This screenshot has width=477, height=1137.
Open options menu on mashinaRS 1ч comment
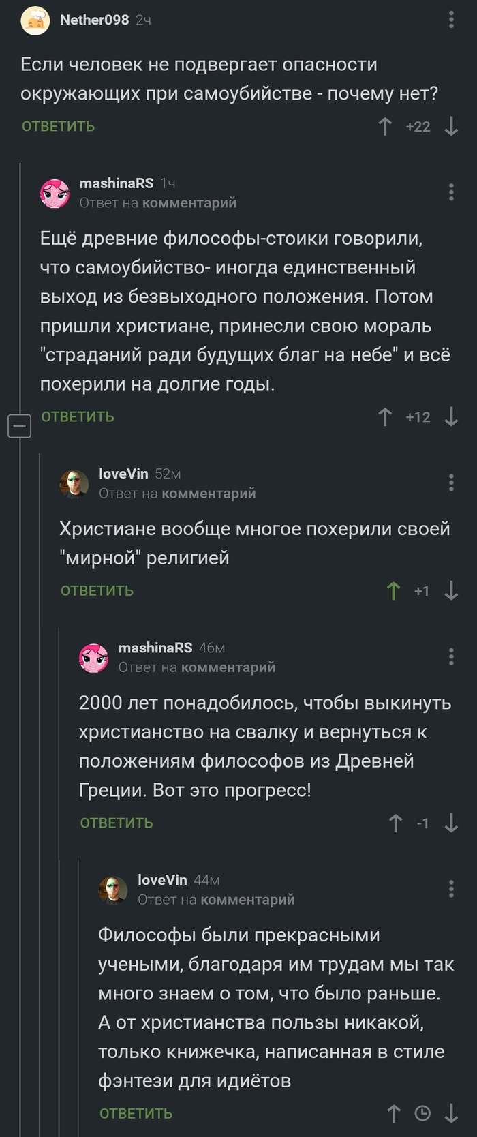click(x=451, y=192)
